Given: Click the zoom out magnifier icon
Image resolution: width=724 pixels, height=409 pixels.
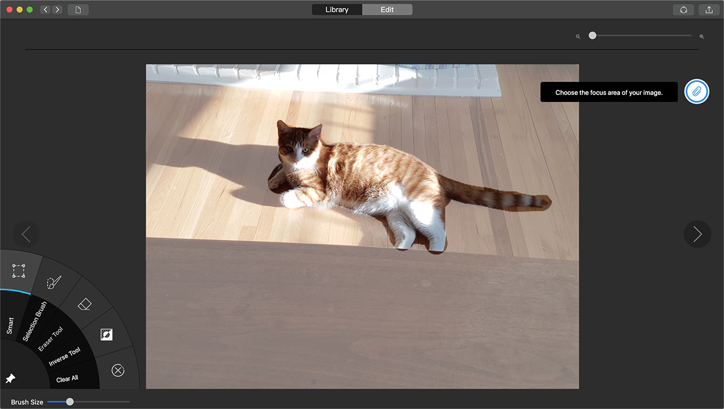Looking at the screenshot, I should (x=578, y=36).
